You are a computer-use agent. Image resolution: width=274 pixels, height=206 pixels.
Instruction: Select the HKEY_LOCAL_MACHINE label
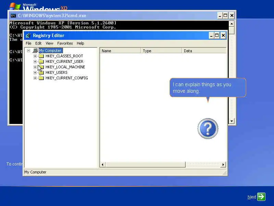pos(65,67)
